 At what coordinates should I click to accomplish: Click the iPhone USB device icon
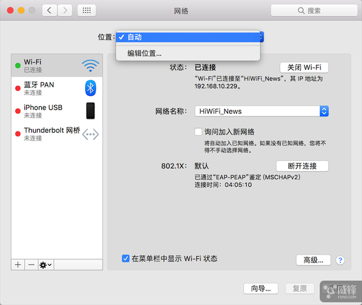(x=91, y=111)
